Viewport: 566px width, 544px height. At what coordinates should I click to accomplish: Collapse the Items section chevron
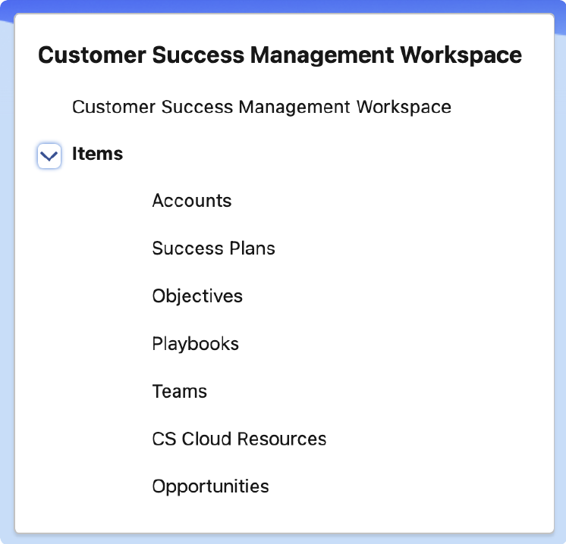[x=49, y=156]
